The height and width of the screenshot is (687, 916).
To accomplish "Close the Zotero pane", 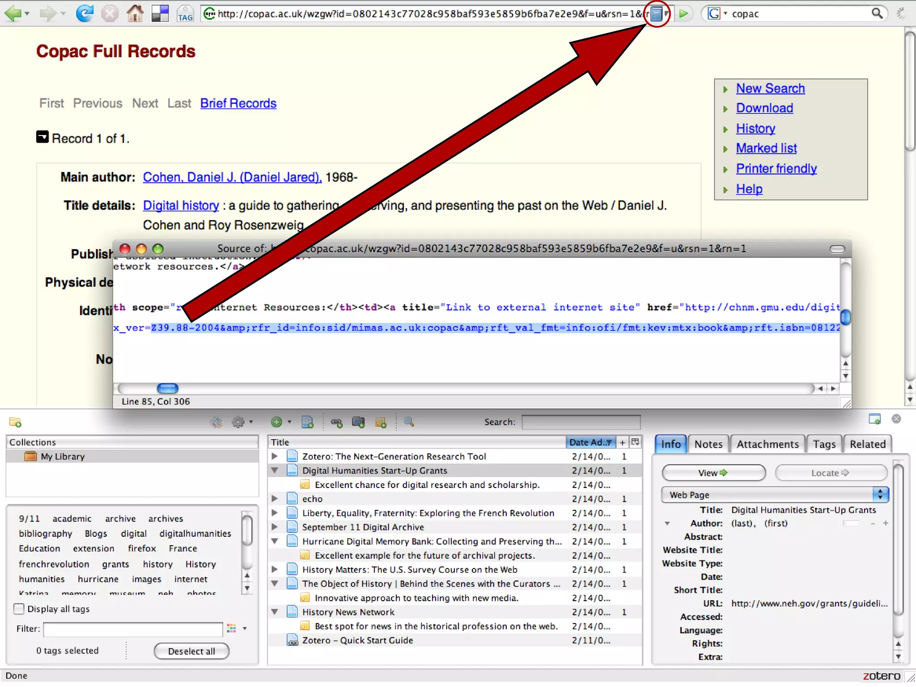I will coord(896,419).
